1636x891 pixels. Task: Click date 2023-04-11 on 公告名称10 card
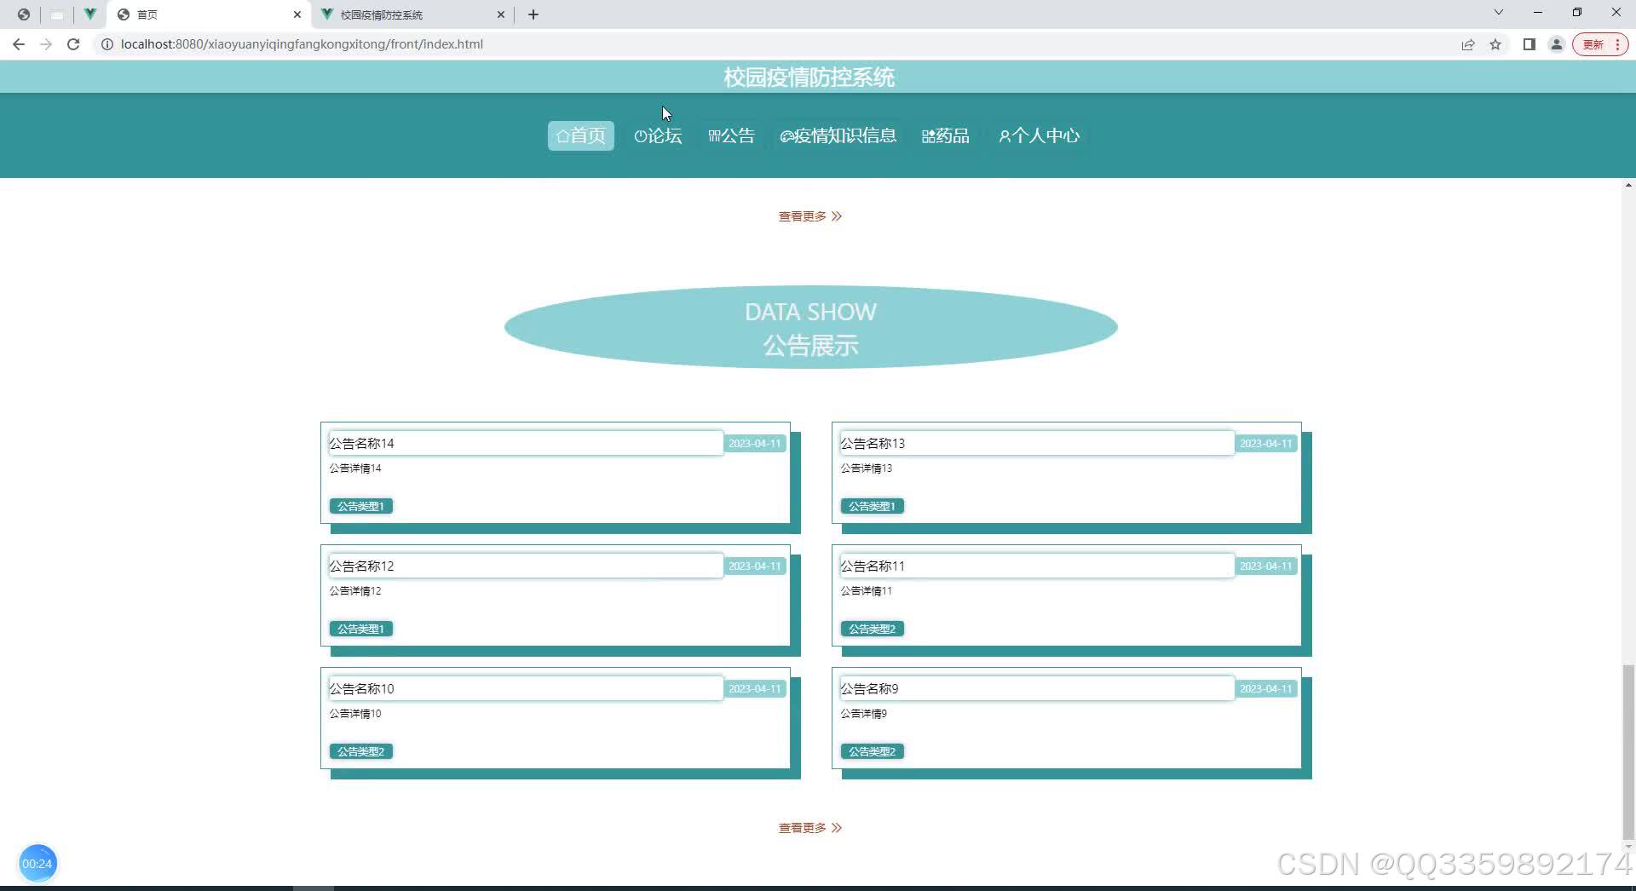click(754, 688)
